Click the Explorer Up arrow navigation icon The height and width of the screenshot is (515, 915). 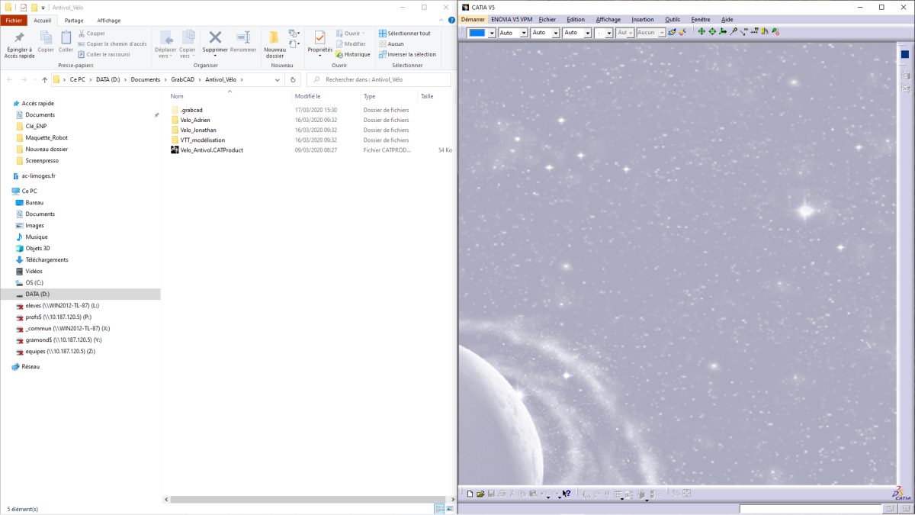[45, 79]
